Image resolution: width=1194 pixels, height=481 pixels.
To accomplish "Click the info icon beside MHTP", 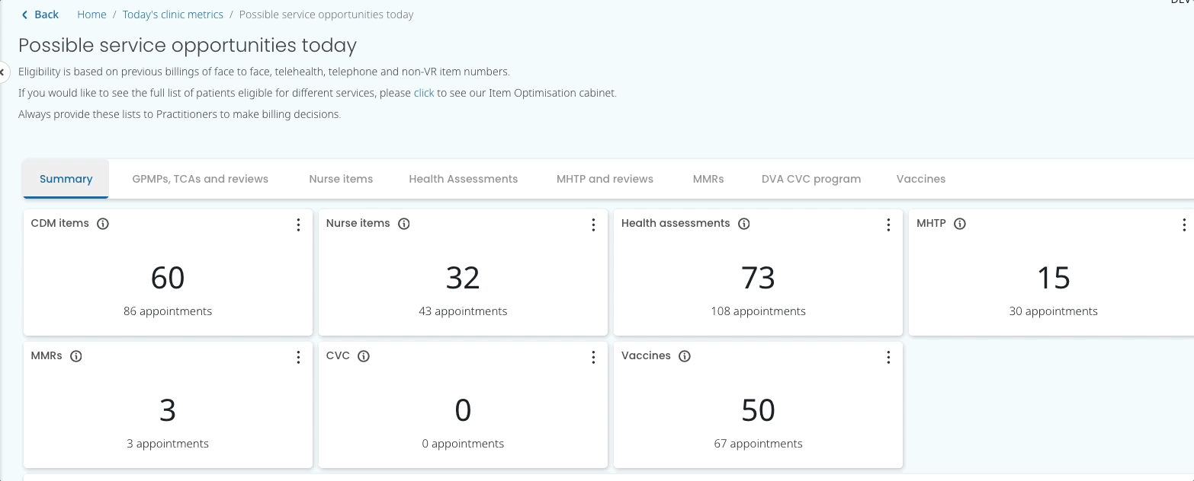I will [960, 224].
